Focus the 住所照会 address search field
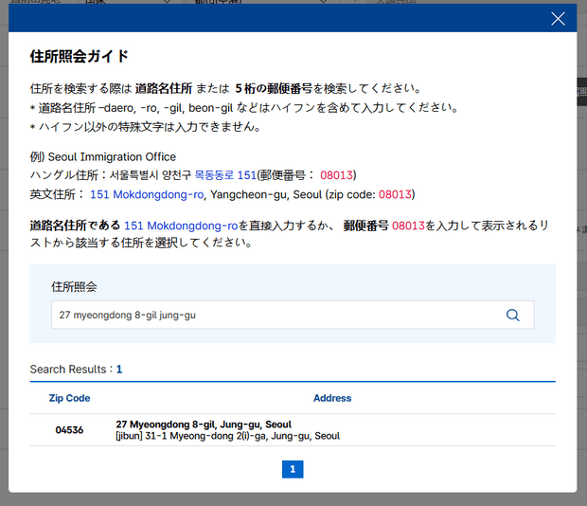 pos(275,316)
